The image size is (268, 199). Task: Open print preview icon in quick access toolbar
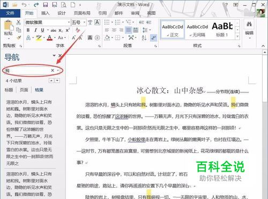pyautogui.click(x=64, y=5)
